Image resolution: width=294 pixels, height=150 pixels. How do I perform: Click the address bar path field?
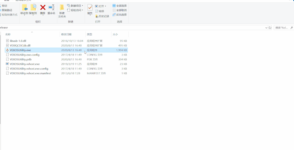[131, 27]
